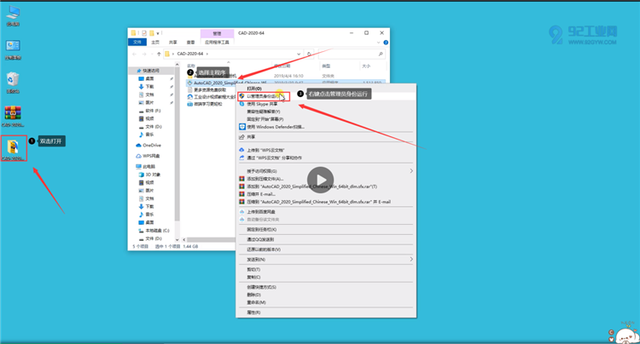
Task: Collapse the ribbon with the chevron
Action: click(378, 43)
